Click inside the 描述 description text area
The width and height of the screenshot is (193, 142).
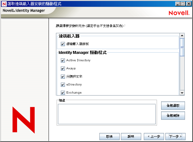pos(107,114)
